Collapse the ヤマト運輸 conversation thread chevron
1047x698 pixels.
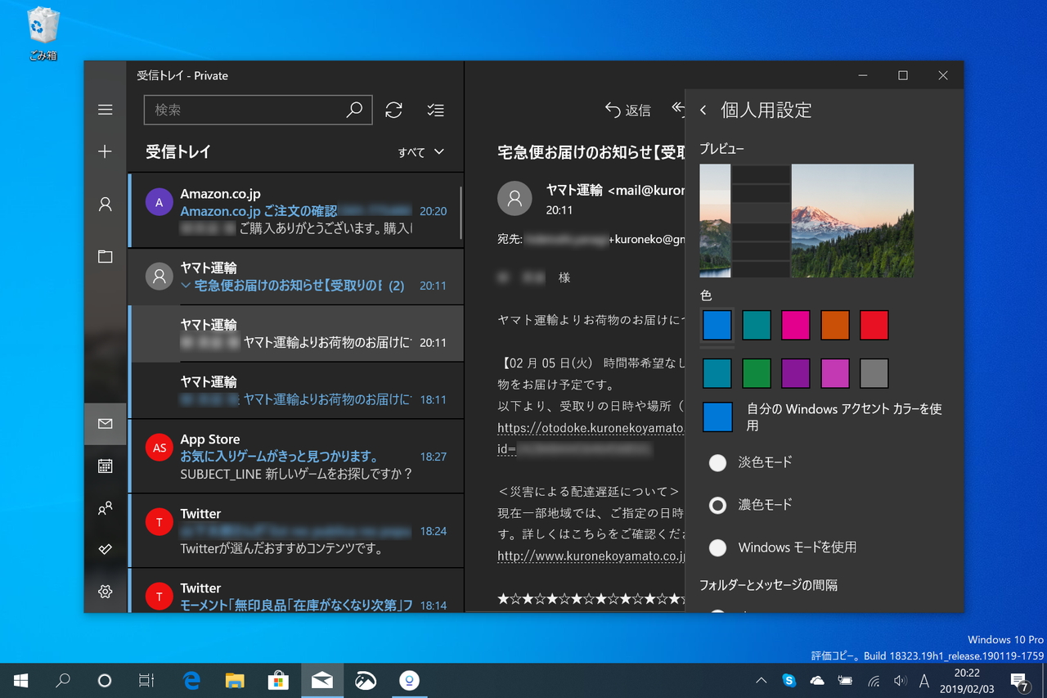[x=185, y=286]
